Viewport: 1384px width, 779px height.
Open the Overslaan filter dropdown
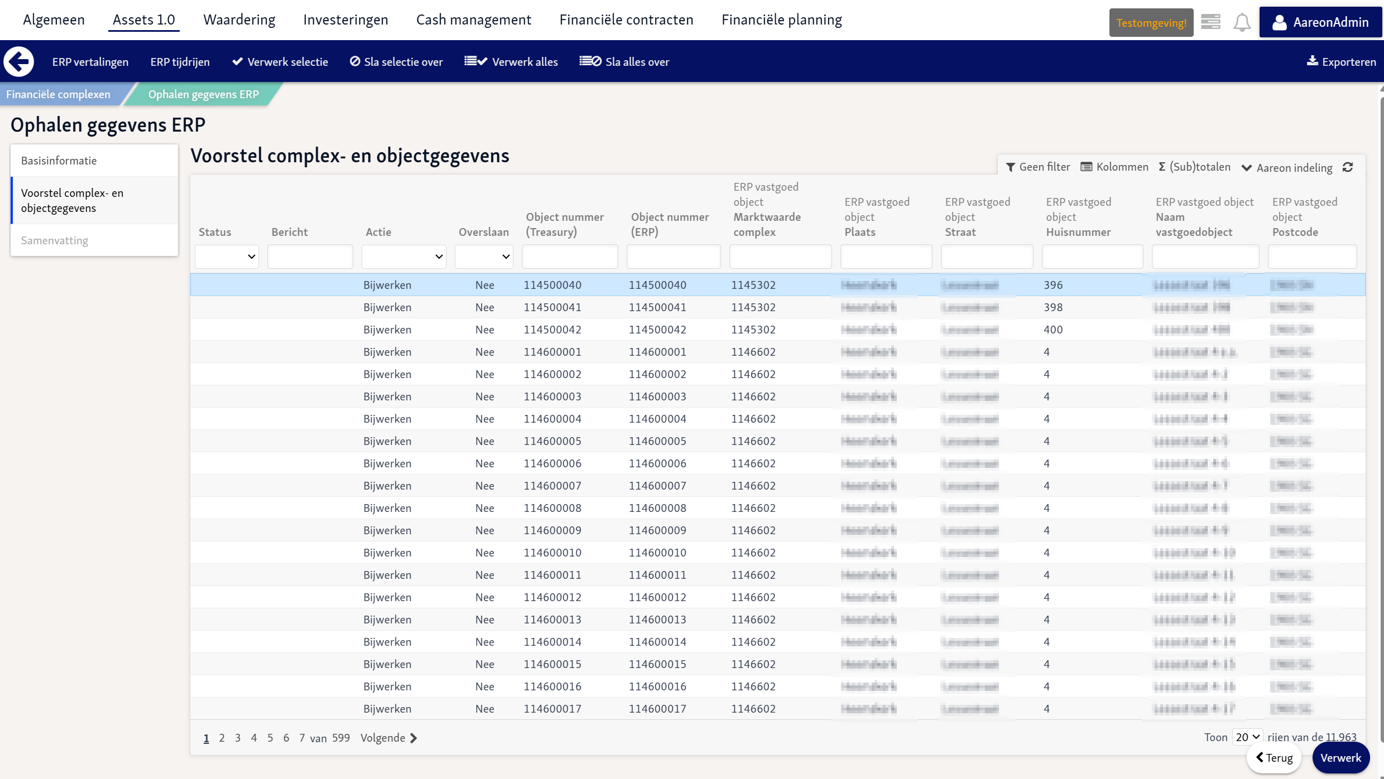click(x=484, y=257)
